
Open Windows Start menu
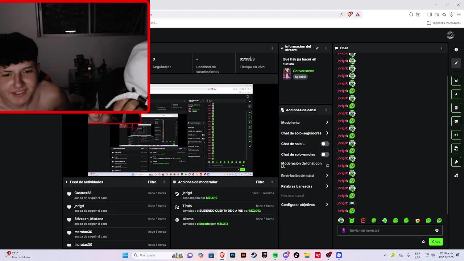(125, 255)
